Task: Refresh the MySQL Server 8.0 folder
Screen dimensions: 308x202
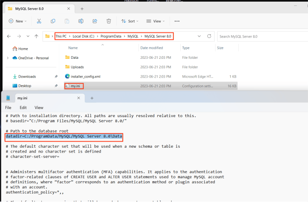Action: pos(209,36)
